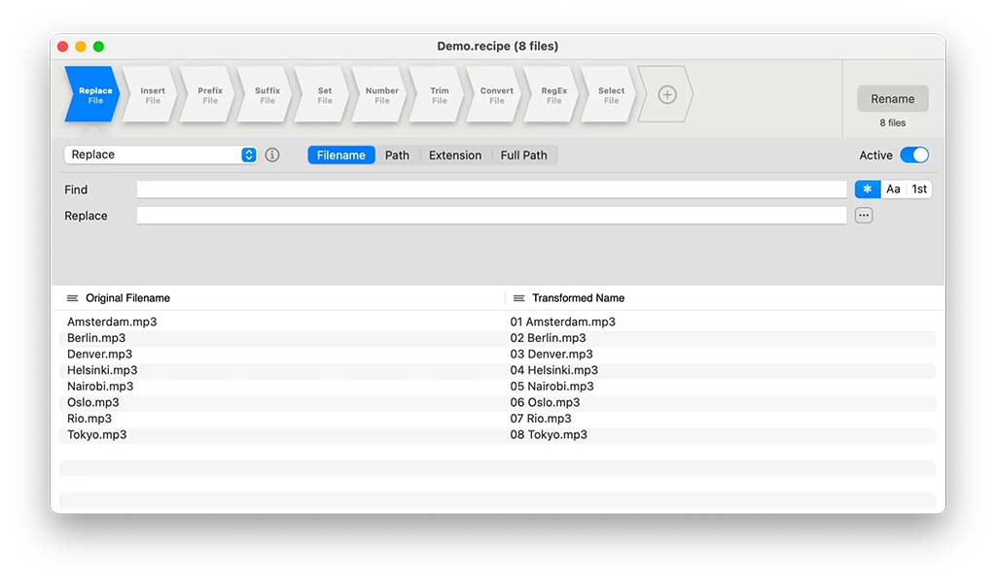Toggle the asterisk wildcard option

pos(868,189)
